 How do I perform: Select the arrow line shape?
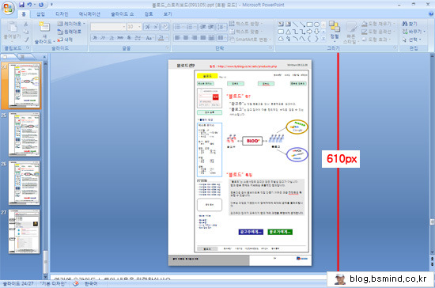pyautogui.click(x=302, y=25)
